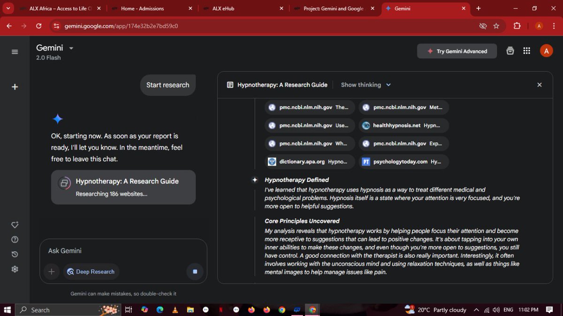Viewport: 563px width, 316px height.
Task: Show hidden system tray icons
Action: pos(476,309)
